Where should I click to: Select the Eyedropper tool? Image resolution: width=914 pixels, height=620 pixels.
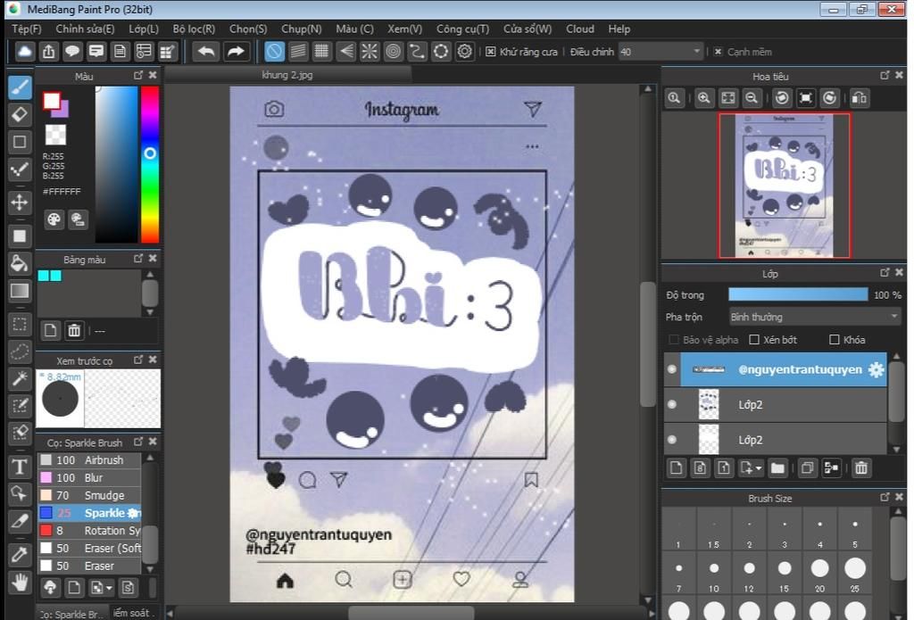tap(20, 554)
